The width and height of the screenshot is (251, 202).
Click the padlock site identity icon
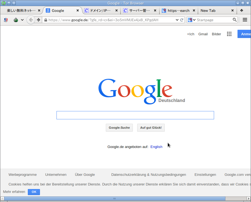click(x=46, y=20)
